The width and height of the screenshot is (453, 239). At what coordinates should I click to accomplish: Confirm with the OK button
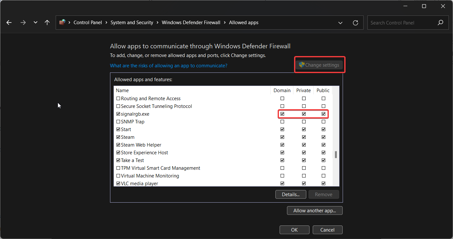294,230
